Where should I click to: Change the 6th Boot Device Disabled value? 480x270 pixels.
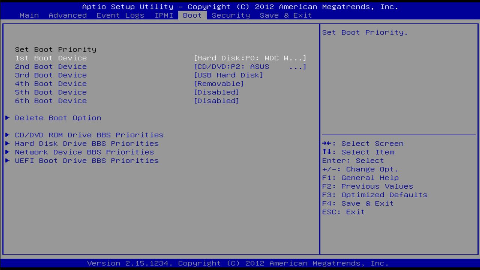(x=216, y=101)
